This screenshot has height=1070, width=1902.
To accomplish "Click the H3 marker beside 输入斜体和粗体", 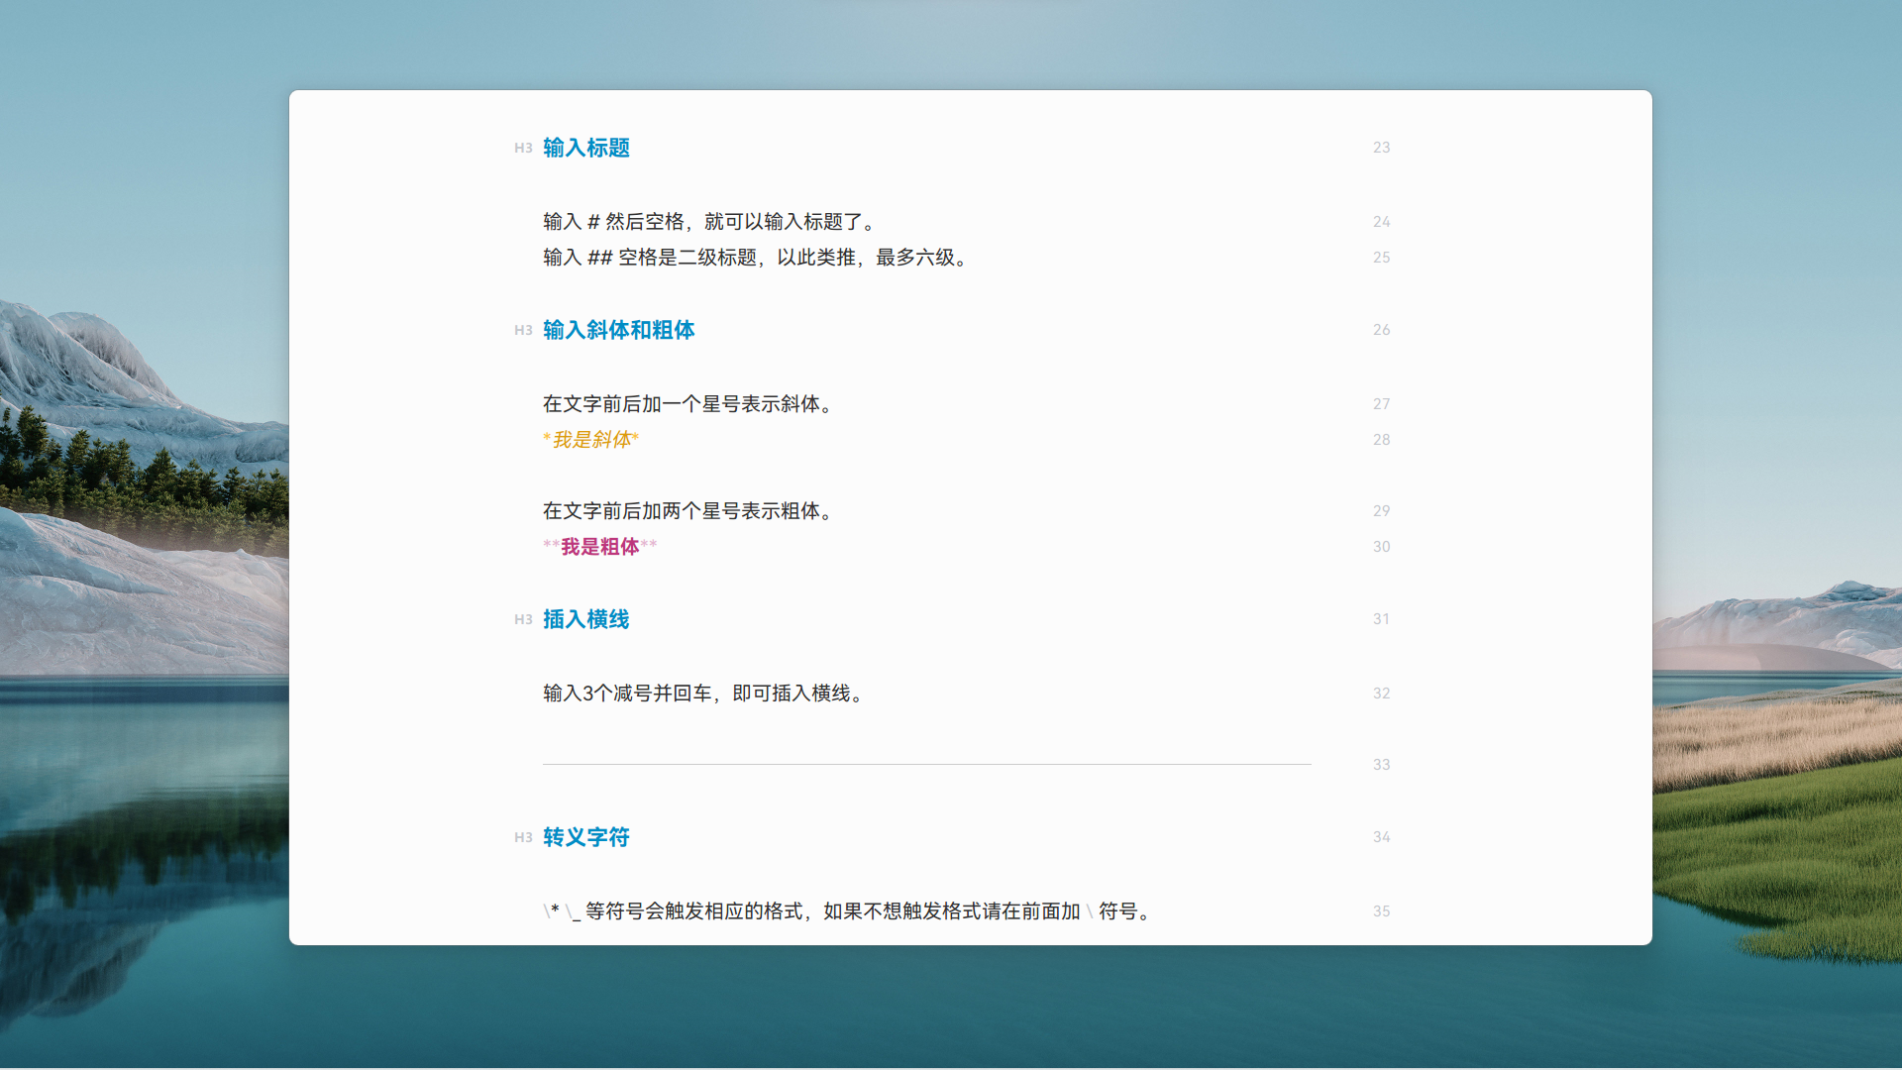I will [x=523, y=331].
